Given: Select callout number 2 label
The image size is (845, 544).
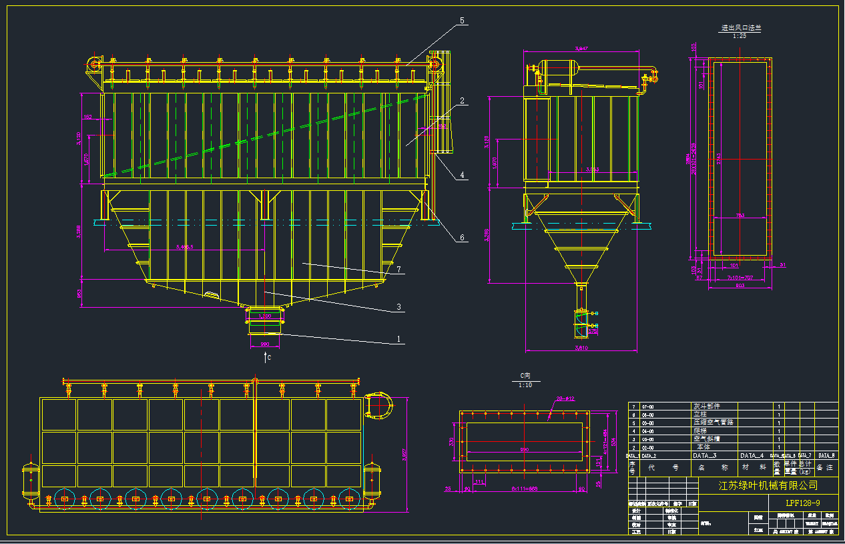Looking at the screenshot, I should [461, 101].
